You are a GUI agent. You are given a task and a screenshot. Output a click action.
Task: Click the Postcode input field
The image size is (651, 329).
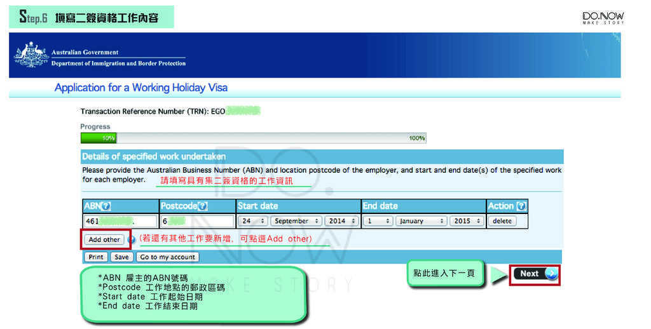(198, 221)
